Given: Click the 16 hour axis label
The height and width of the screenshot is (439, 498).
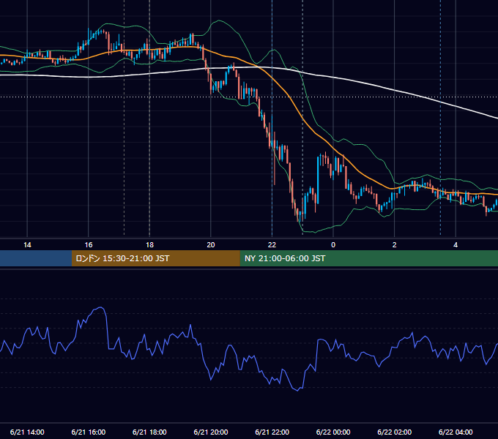Looking at the screenshot, I should click(x=89, y=245).
